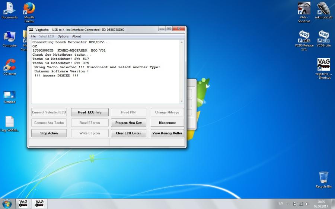Open the Options menu
Screen dimensions: 335x209
click(x=63, y=36)
